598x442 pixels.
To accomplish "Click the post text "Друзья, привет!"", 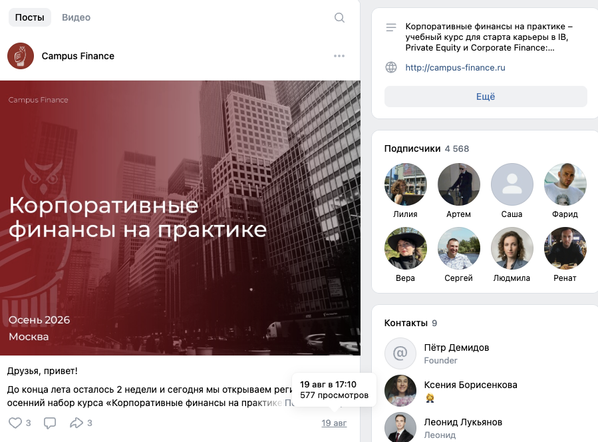I will click(43, 371).
